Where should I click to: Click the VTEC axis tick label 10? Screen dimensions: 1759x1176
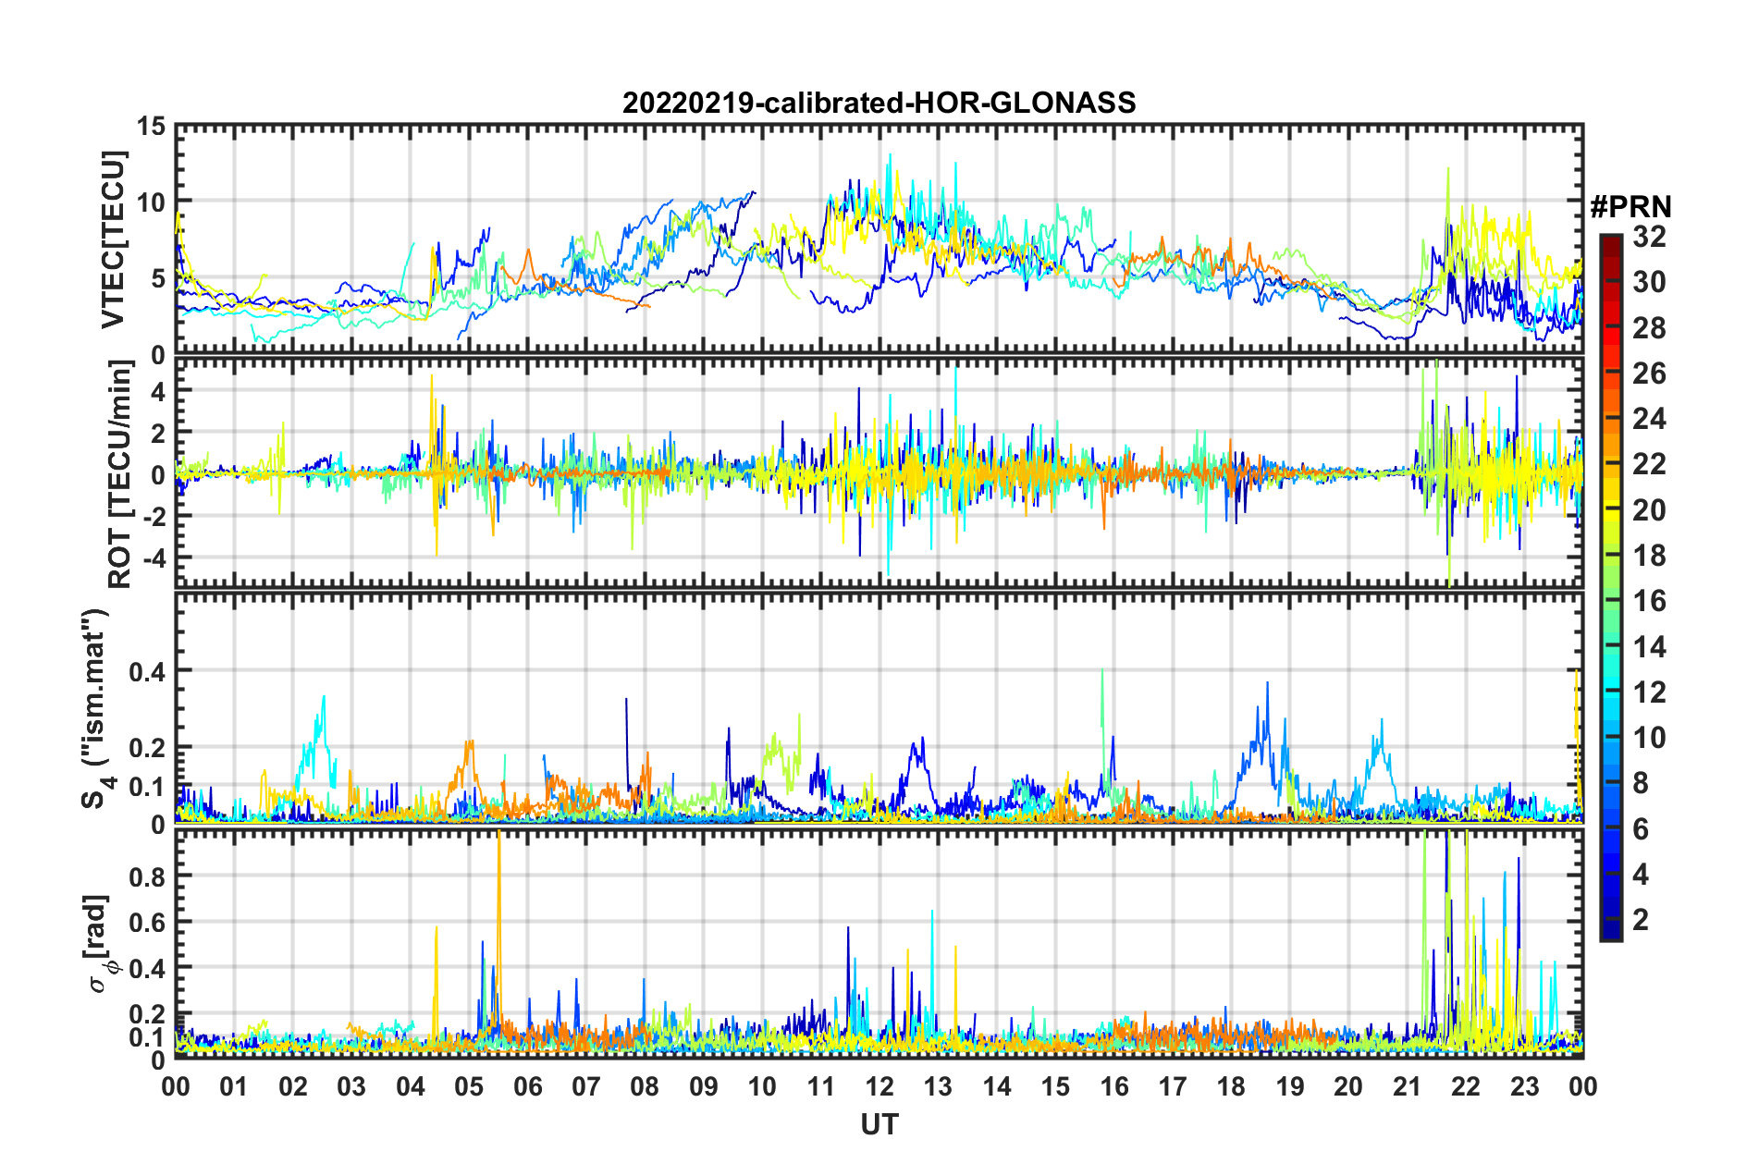coord(151,202)
